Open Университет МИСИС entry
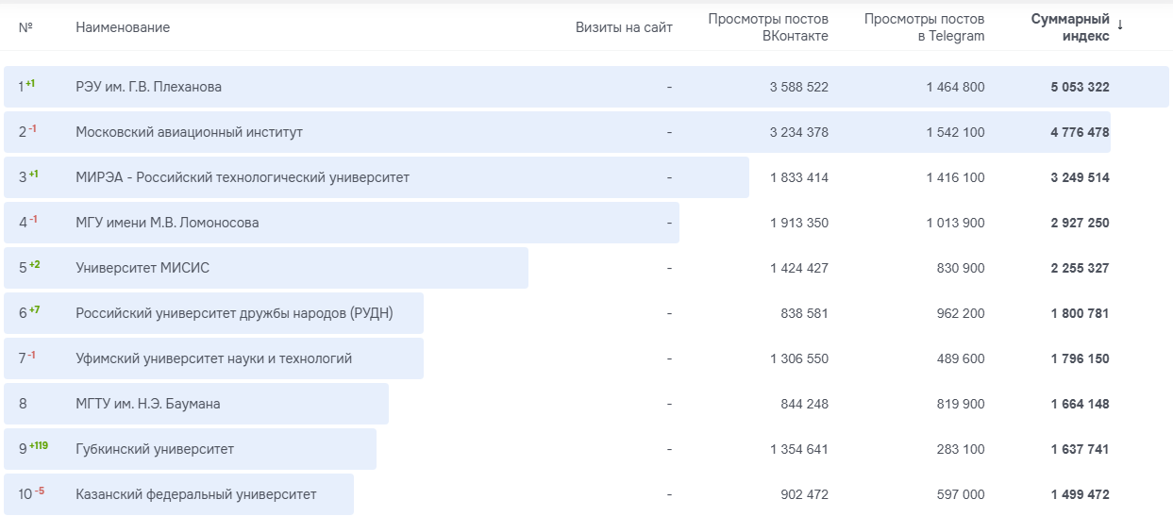 point(142,268)
